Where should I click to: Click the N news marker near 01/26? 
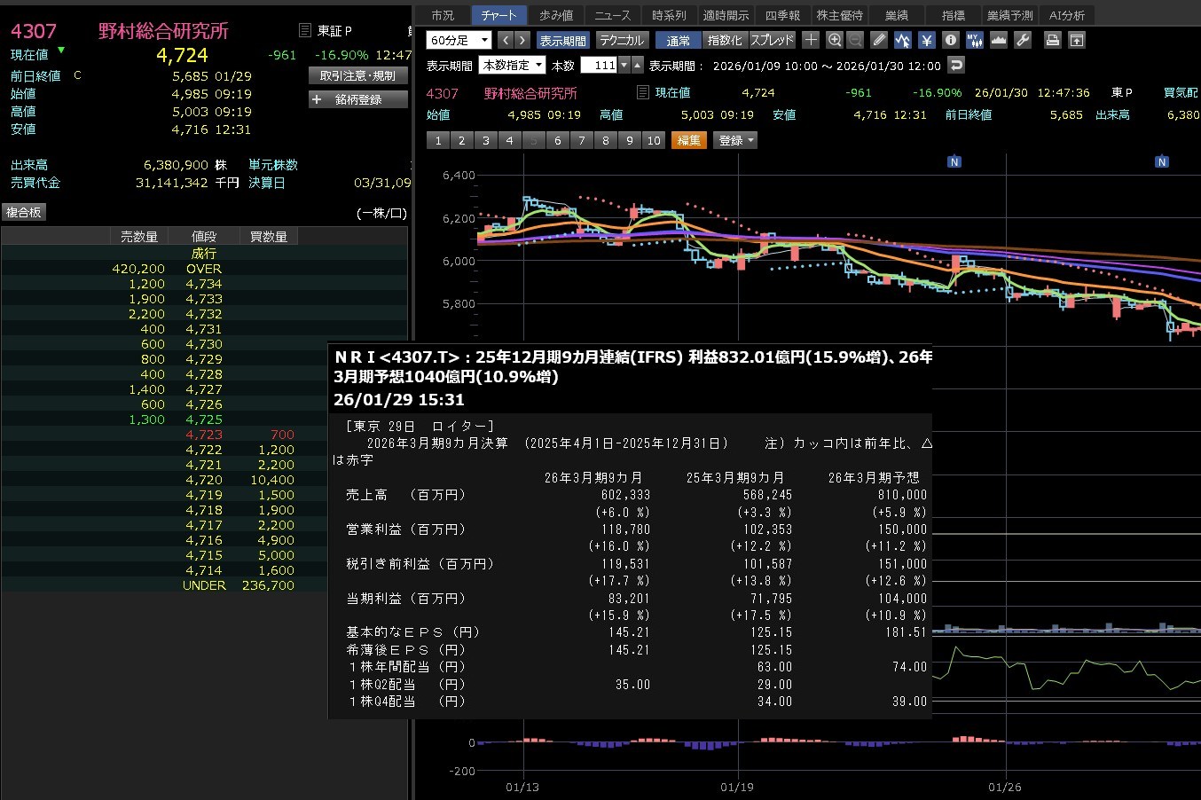(x=954, y=162)
